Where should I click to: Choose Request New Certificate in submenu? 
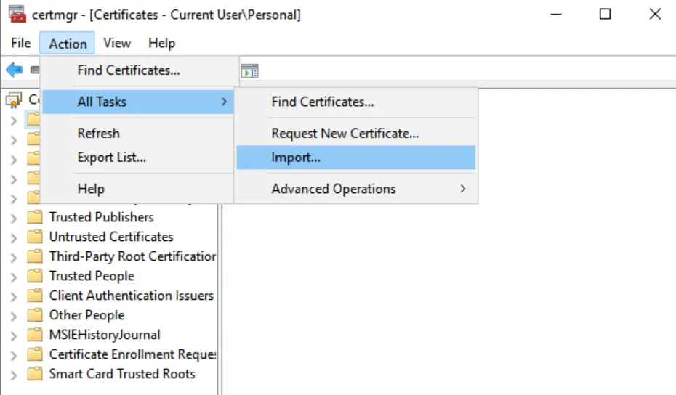click(356, 133)
